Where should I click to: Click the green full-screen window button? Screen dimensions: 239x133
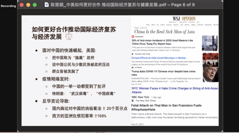pyautogui.click(x=35, y=5)
